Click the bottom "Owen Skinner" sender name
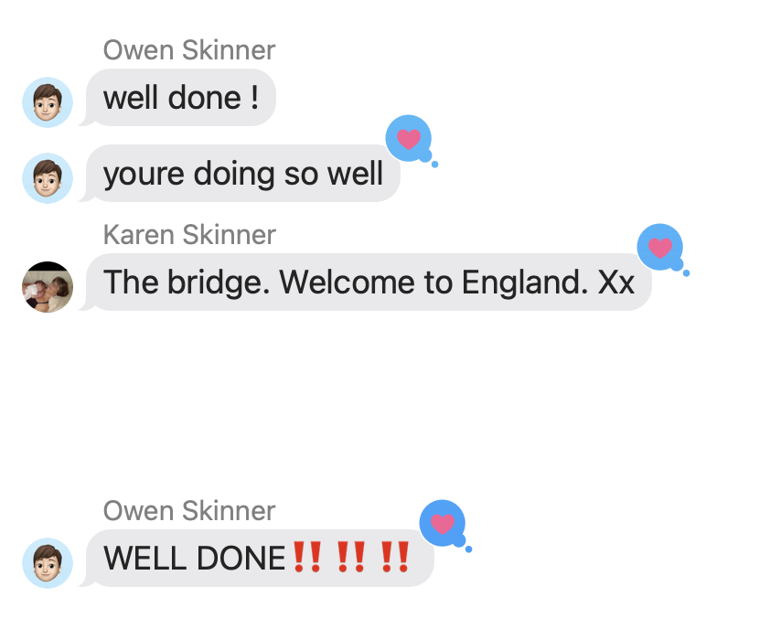 click(x=189, y=511)
